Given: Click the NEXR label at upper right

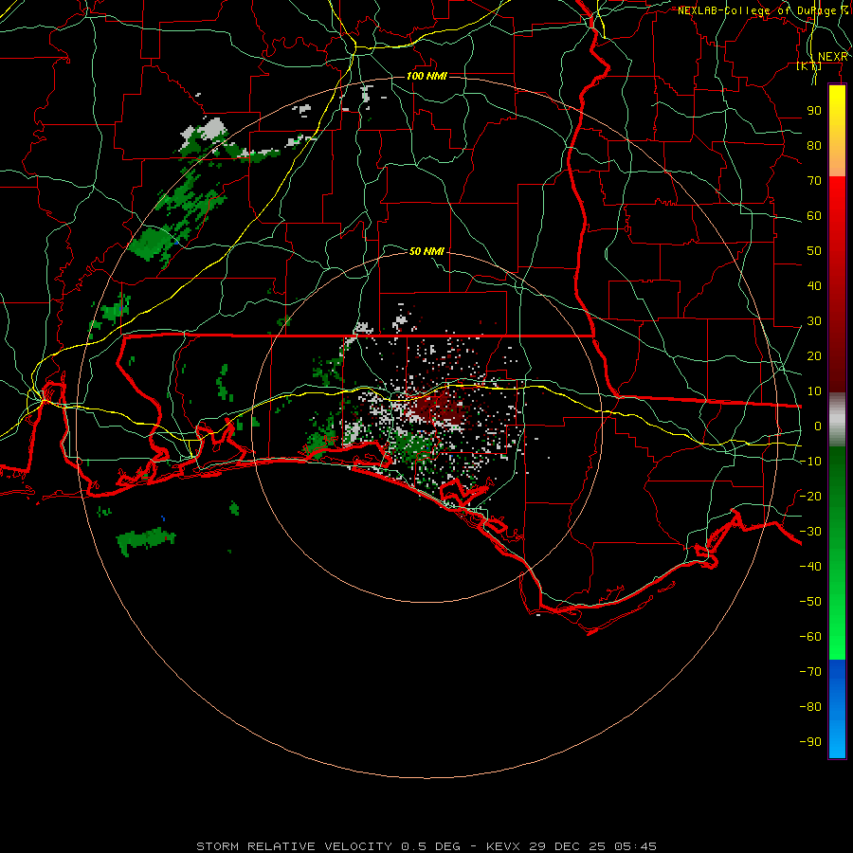Looking at the screenshot, I should point(833,57).
